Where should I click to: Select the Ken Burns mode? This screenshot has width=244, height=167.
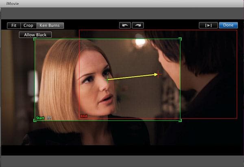click(x=50, y=26)
